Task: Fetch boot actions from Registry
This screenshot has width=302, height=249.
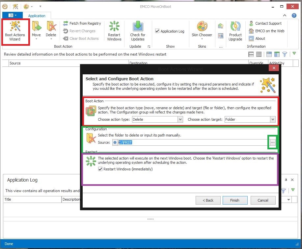Action: (x=82, y=23)
